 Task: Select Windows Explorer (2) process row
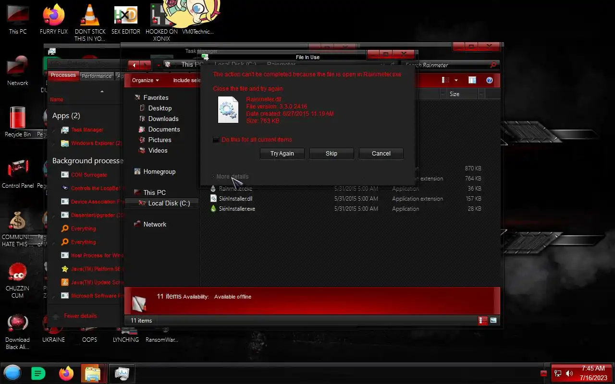[x=91, y=143]
